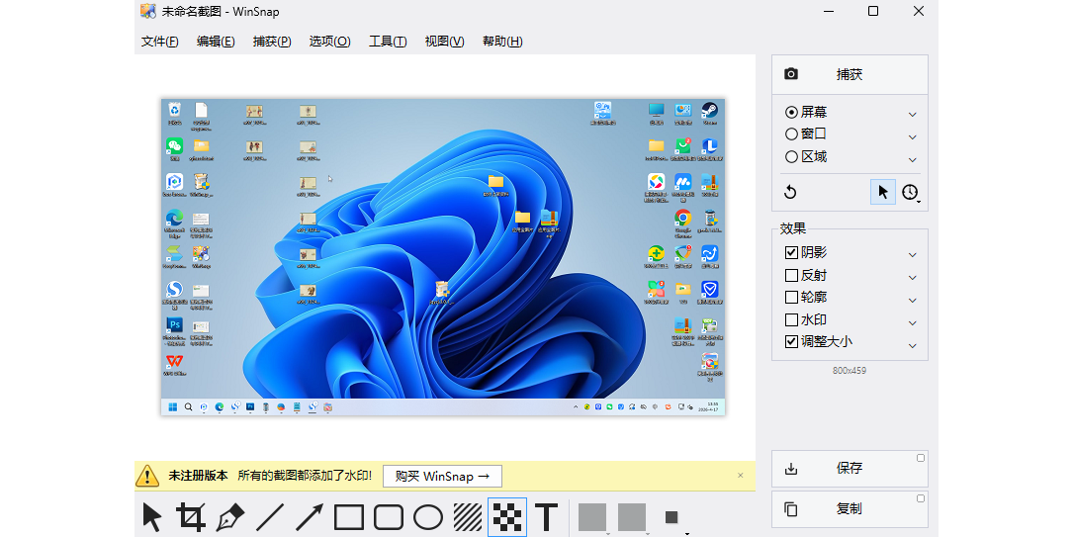Viewport: 1074px width, 537px height.
Task: Expand the 调整大小 resize options chevron
Action: pos(912,345)
